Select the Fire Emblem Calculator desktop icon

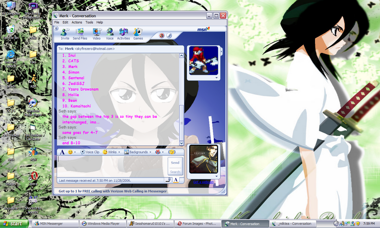33,132
